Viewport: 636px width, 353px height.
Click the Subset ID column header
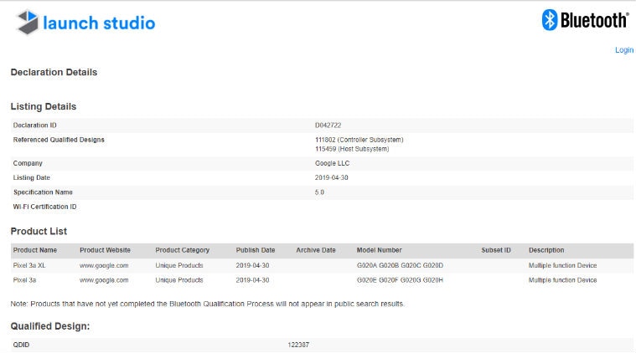point(496,250)
